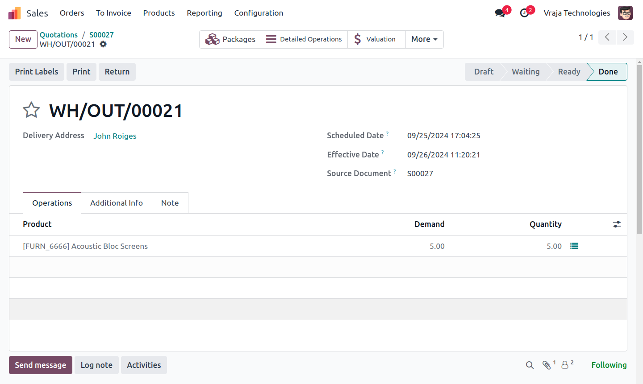Open the messages chat icon with badge
The image size is (643, 384).
(500, 13)
